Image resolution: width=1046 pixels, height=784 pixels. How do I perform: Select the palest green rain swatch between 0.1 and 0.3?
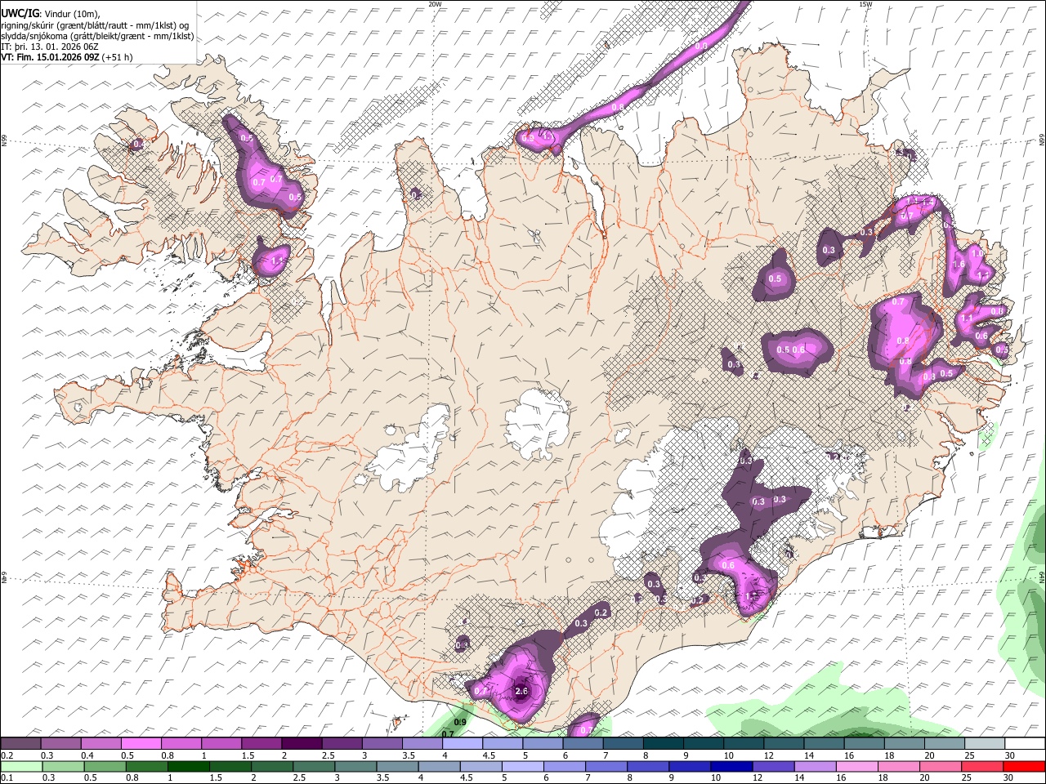20,767
